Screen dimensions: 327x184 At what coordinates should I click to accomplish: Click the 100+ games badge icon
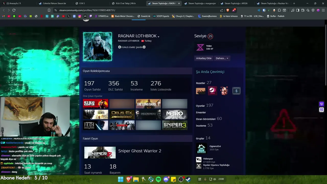(201, 91)
